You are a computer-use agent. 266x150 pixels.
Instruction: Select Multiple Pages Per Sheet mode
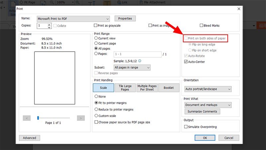[x=147, y=88]
